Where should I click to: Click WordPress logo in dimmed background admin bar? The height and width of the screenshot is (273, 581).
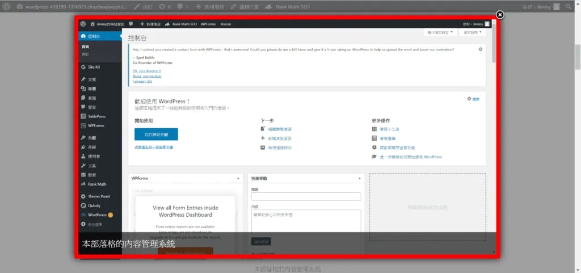click(x=6, y=6)
